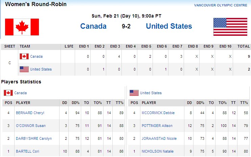Viewport: 251px width, 157px height.
Task: Click small Canada flag in score table
Action: [x=24, y=56]
